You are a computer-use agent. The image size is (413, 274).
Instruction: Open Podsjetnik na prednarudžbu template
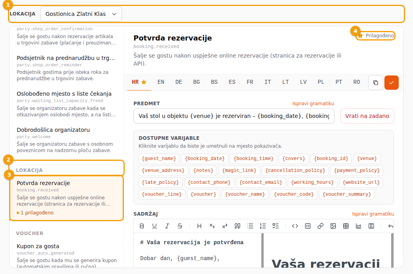pos(67,68)
